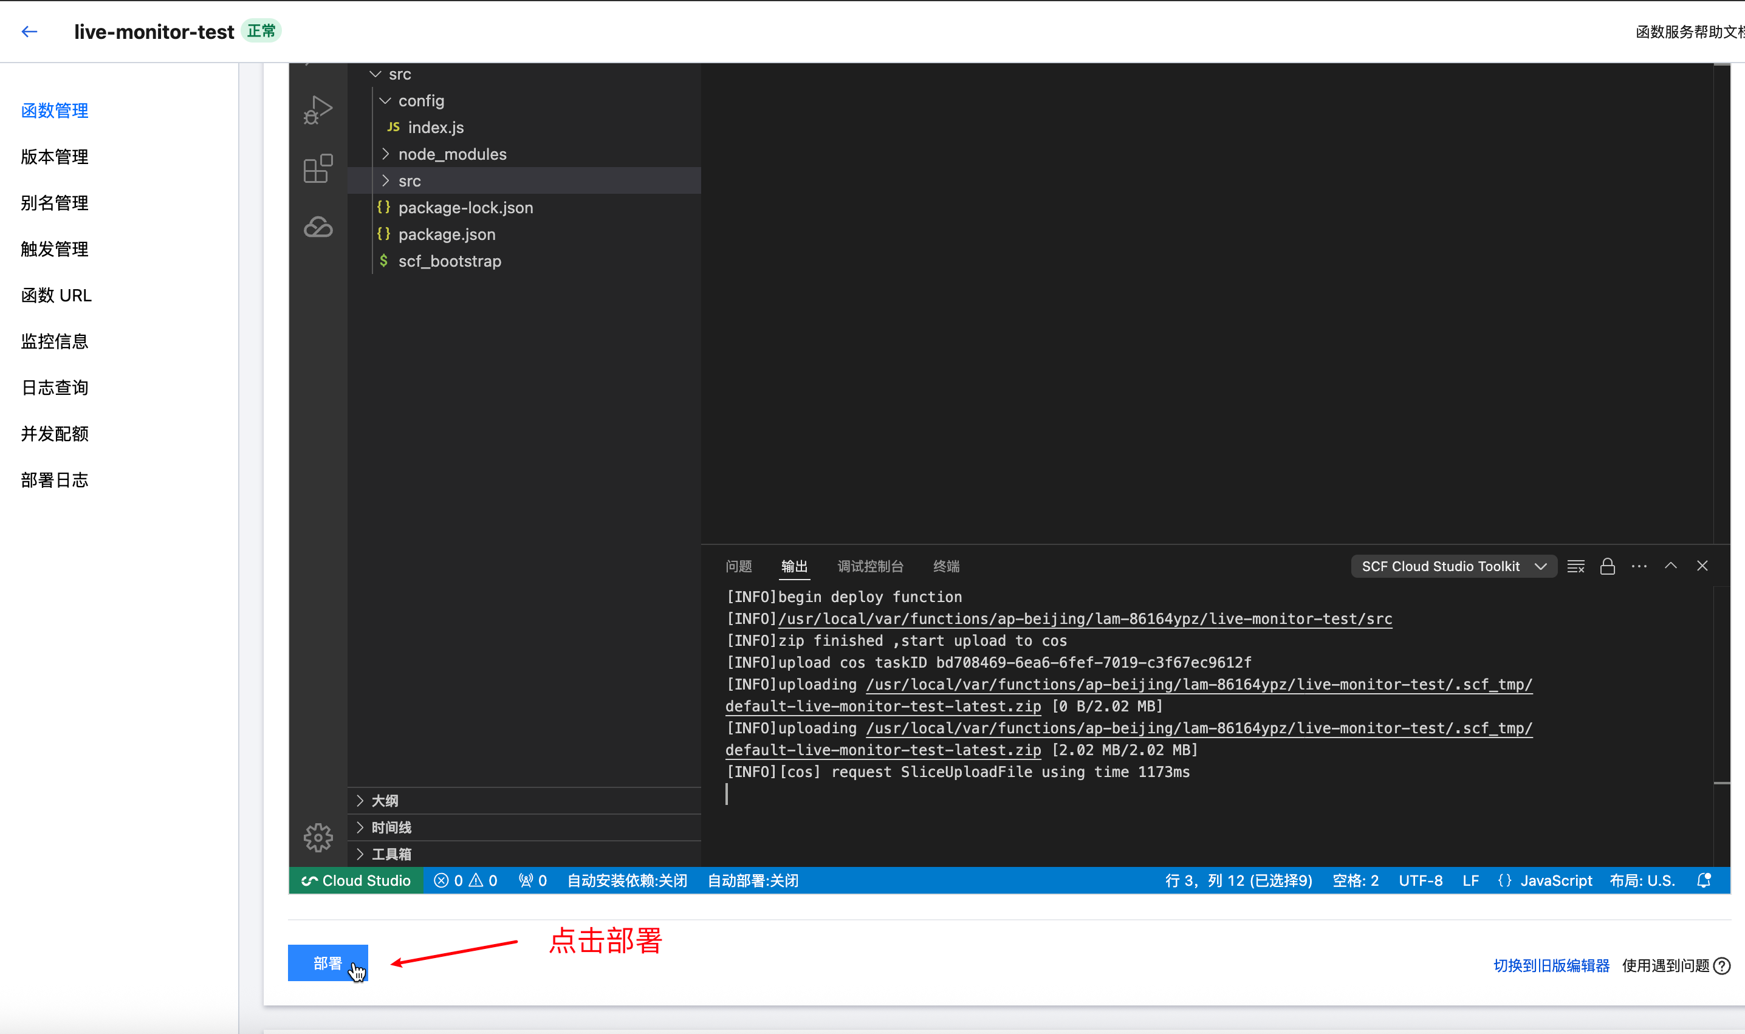1745x1034 pixels.
Task: Click the 切换到旧版编辑器 link
Action: [x=1551, y=965]
